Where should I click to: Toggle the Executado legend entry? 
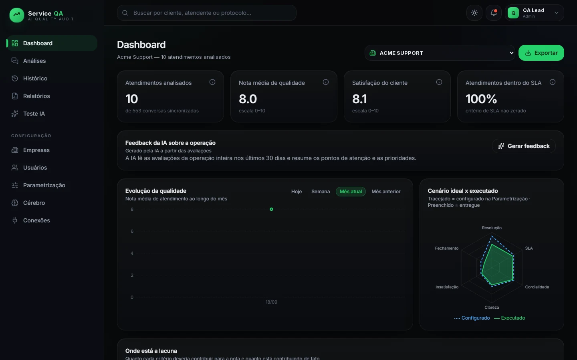pyautogui.click(x=510, y=318)
